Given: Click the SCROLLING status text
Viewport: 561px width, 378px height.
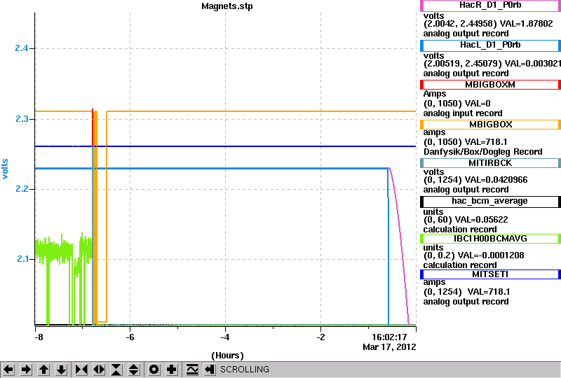Looking at the screenshot, I should coord(245,370).
